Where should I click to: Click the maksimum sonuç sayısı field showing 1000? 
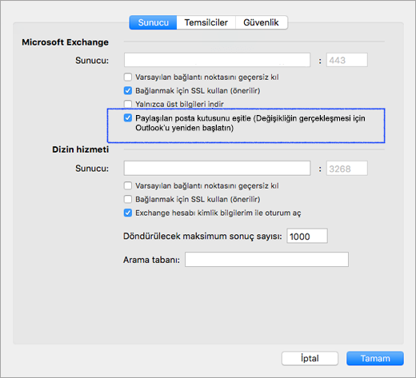(x=307, y=236)
